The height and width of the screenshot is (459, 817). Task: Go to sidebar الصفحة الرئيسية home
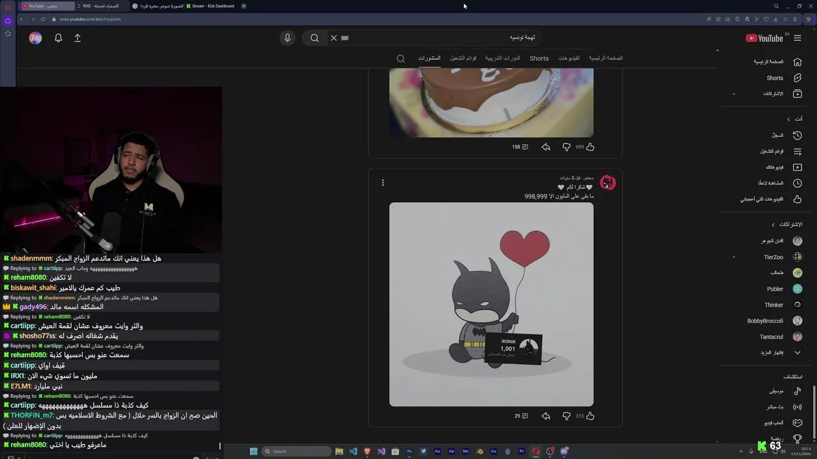point(777,62)
